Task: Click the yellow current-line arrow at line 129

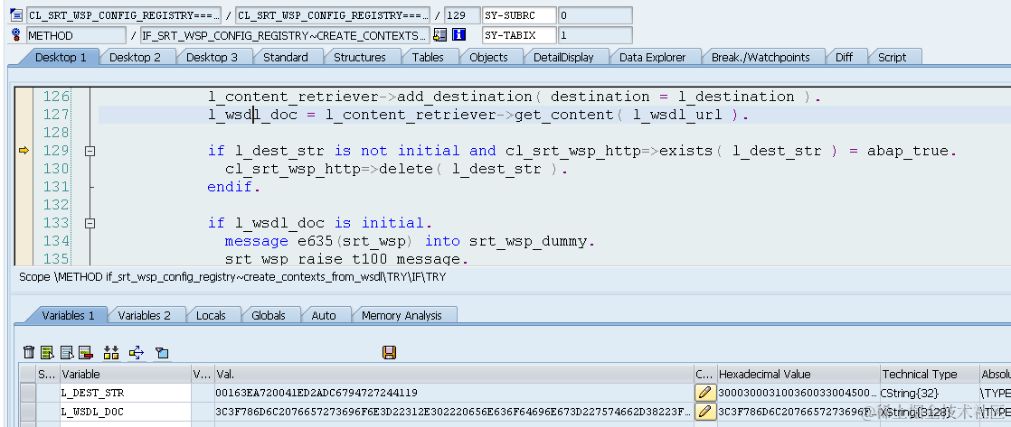Action: 24,151
